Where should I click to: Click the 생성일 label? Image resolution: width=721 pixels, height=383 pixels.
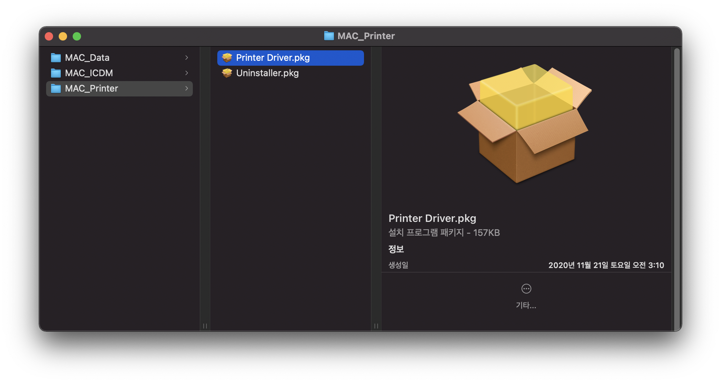(x=398, y=265)
